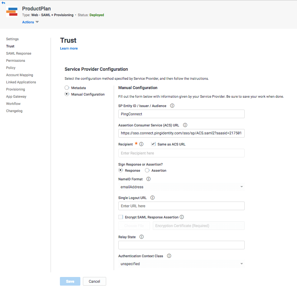This screenshot has width=297, height=291.
Task: Show info for Authentication Context Class
Action: pyautogui.click(x=169, y=256)
